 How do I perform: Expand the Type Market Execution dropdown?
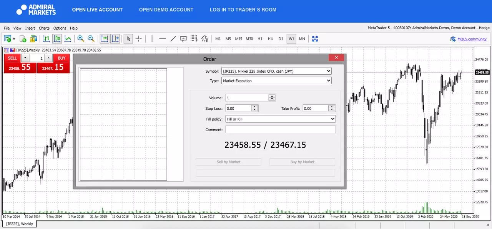click(x=276, y=81)
